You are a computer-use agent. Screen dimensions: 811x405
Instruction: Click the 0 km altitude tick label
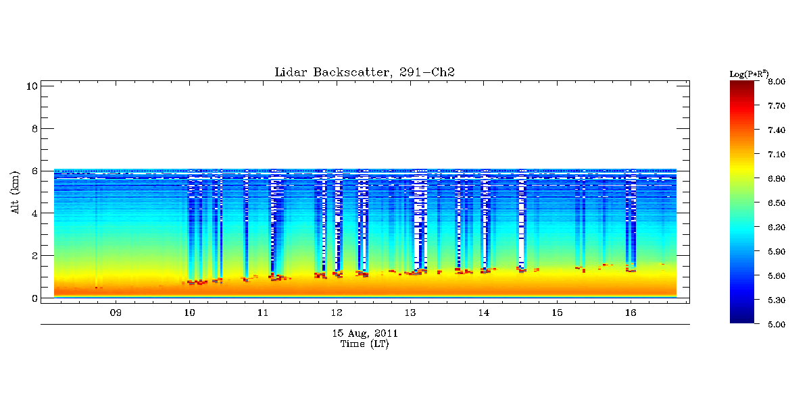click(x=33, y=298)
